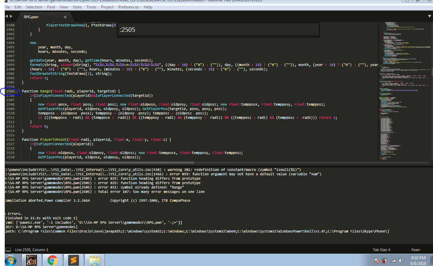433x266 pixels.
Task: Click the 'return 0;' code line
Action: [x=39, y=126]
